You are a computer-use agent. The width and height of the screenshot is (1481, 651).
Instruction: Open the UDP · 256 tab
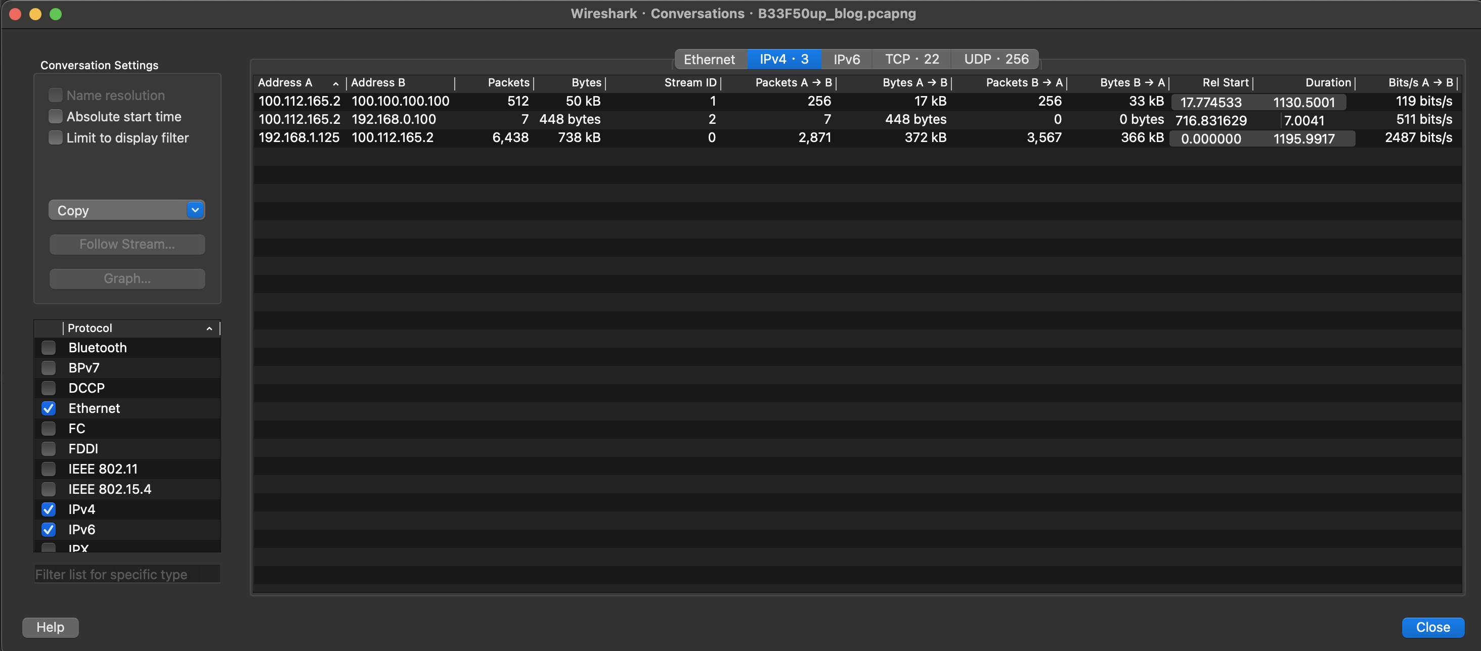coord(996,59)
